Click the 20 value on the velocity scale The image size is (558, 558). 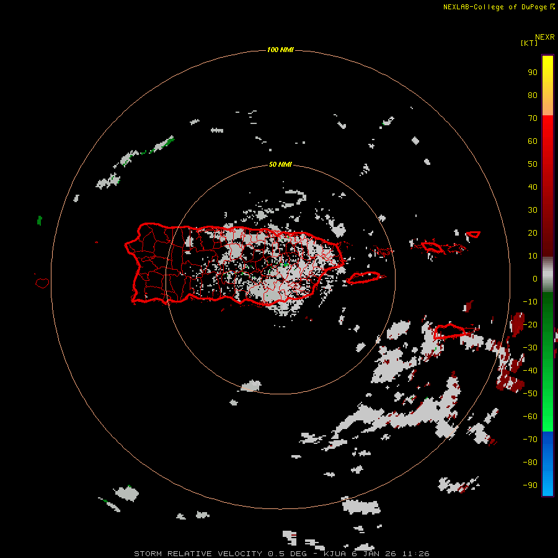(533, 232)
